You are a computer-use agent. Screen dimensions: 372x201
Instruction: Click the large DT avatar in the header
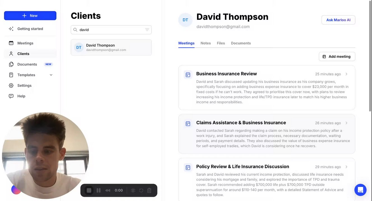[x=185, y=20]
